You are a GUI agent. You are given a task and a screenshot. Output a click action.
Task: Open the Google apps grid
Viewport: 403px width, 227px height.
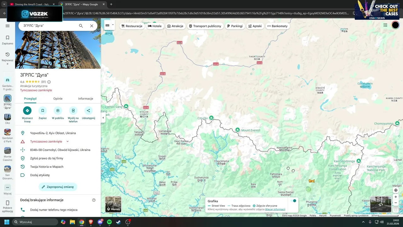(385, 25)
